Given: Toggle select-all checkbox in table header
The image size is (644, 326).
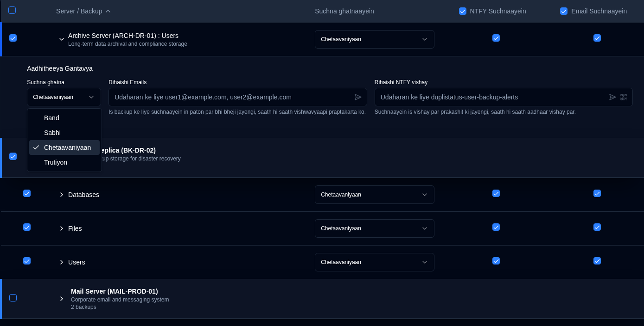Looking at the screenshot, I should 12,10.
